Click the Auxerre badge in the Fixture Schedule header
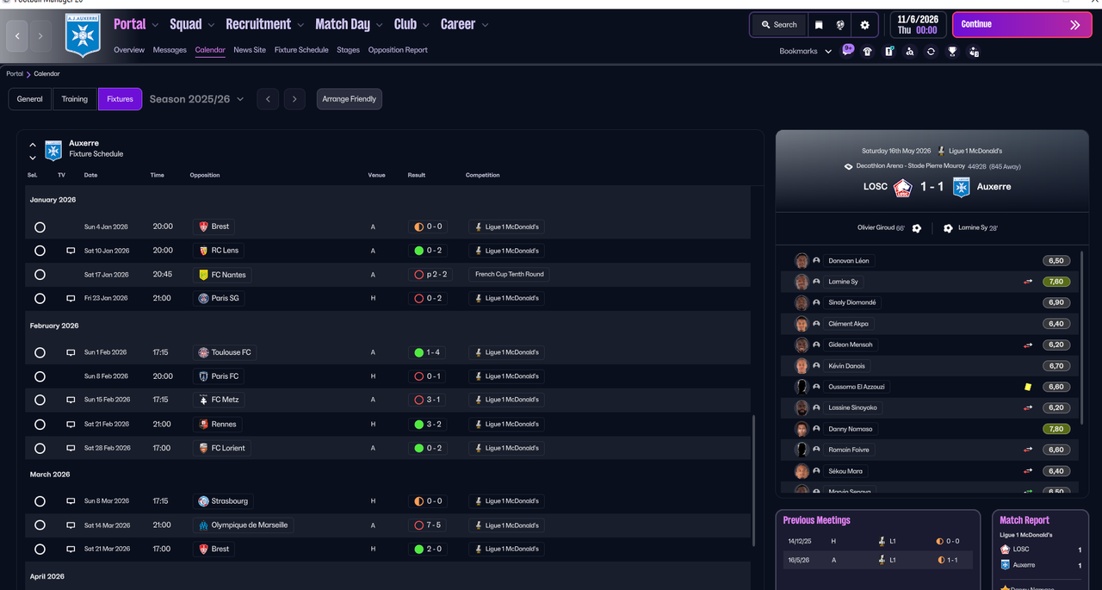This screenshot has width=1102, height=590. pos(53,149)
